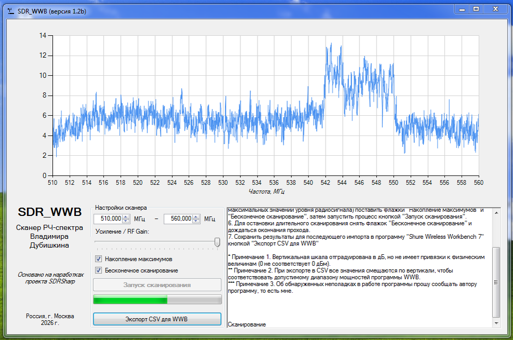Decrease start frequency with down arrow
Screen dimensions: 513x340
(x=126, y=221)
